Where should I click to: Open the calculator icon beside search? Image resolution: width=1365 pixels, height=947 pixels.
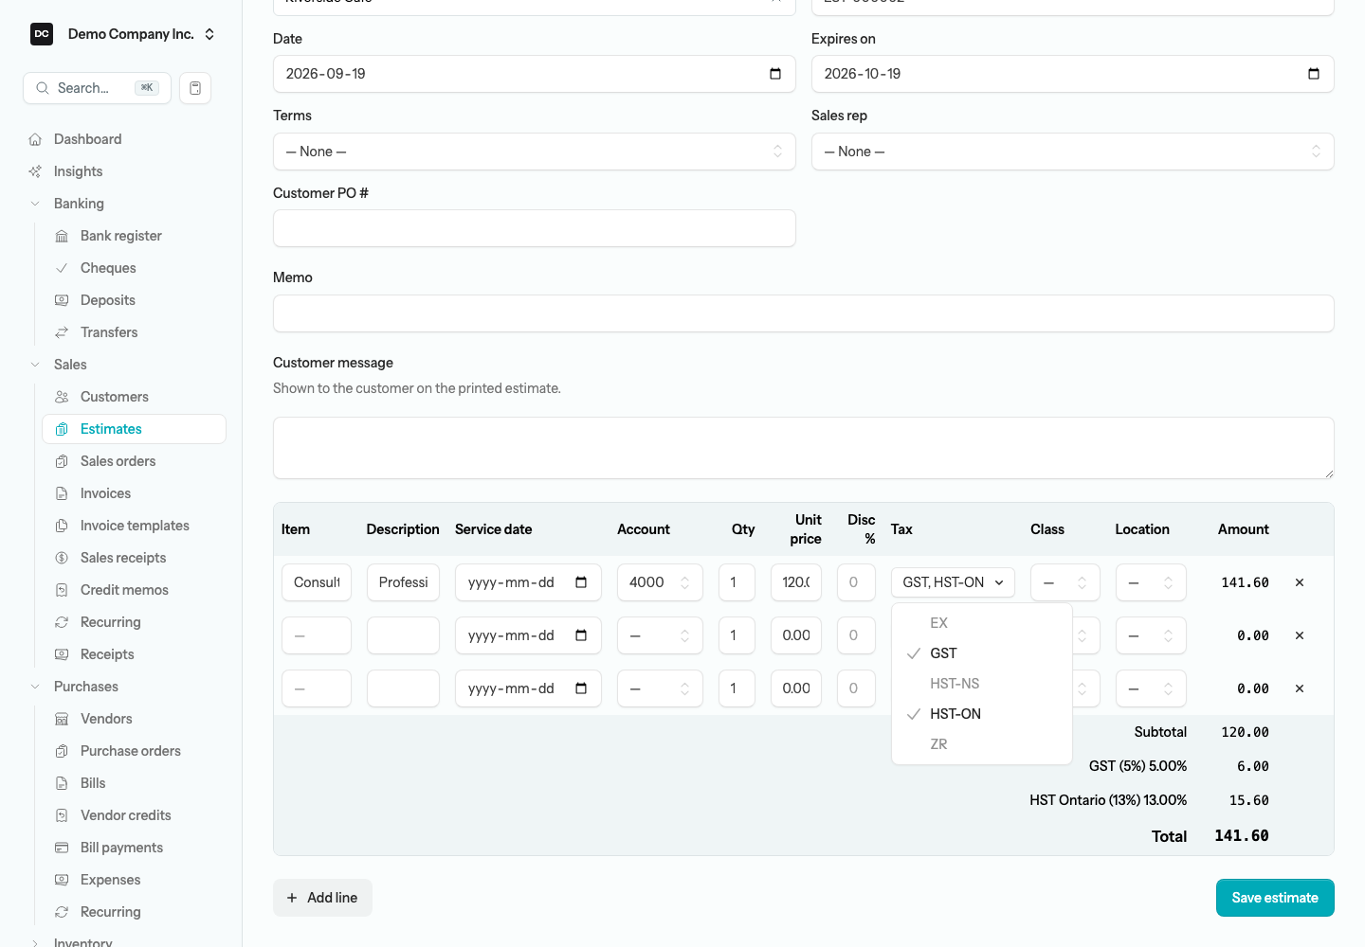click(x=195, y=88)
